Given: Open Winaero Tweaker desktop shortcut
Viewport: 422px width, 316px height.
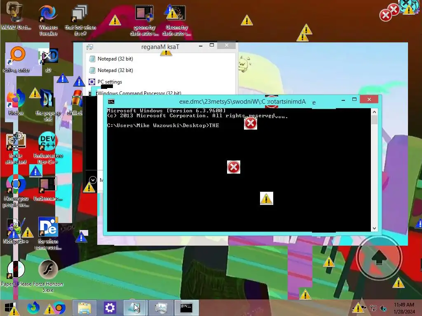Looking at the screenshot, I should click(x=48, y=20).
